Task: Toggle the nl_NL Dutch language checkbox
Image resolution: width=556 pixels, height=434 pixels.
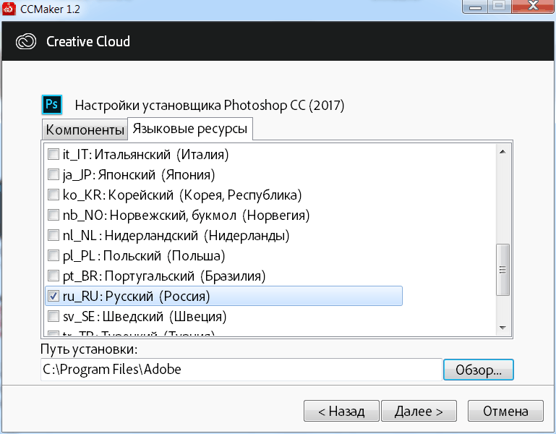Action: [x=54, y=235]
